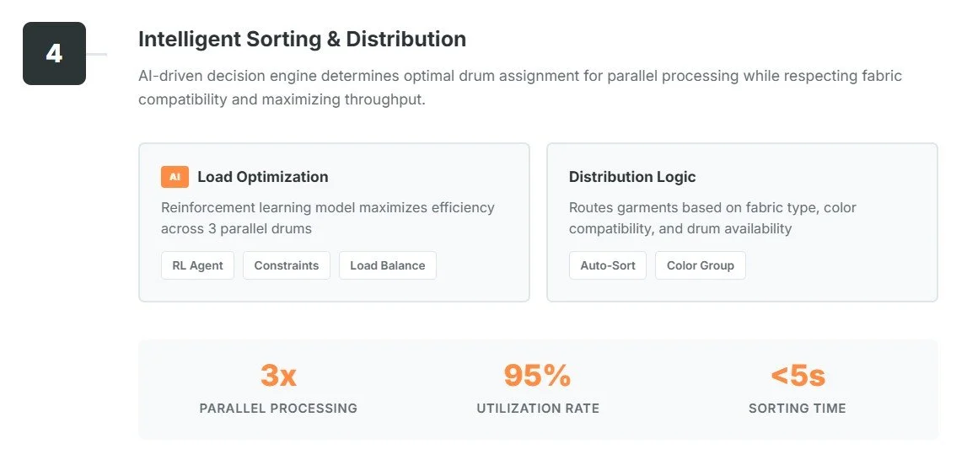Click the reinforcement learning model description
This screenshot has height=465, width=967.
click(x=327, y=217)
